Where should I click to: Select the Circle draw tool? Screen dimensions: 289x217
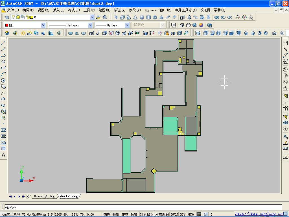tap(3, 80)
